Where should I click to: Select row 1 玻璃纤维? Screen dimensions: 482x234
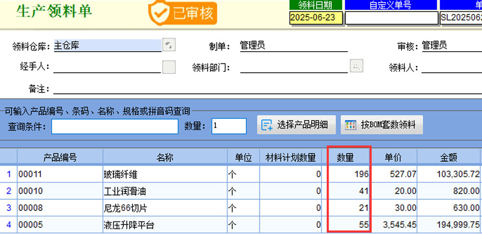point(165,174)
